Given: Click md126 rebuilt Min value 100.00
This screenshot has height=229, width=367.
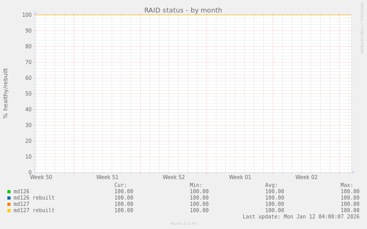Looking at the screenshot, I should point(199,198).
